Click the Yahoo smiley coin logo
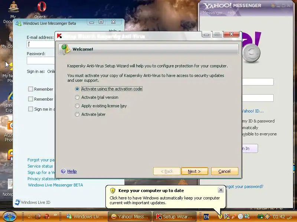This screenshot has width=297, height=222. point(252,53)
